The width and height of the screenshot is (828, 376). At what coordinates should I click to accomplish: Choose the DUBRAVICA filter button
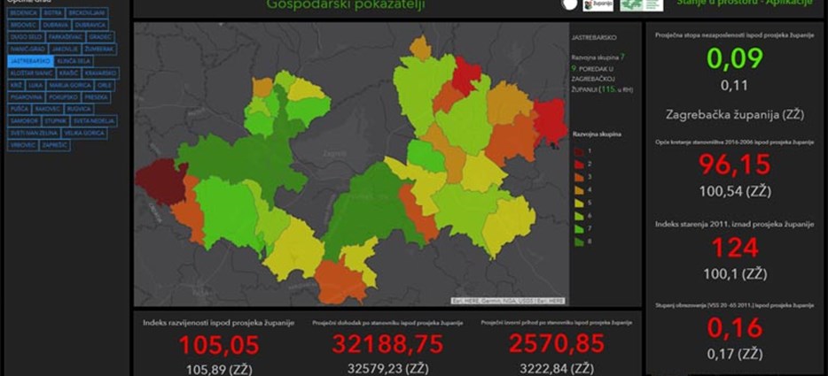[90, 25]
